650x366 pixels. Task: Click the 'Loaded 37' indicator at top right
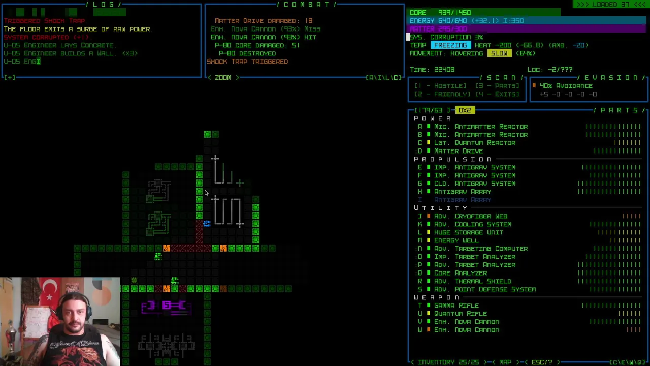(x=611, y=5)
